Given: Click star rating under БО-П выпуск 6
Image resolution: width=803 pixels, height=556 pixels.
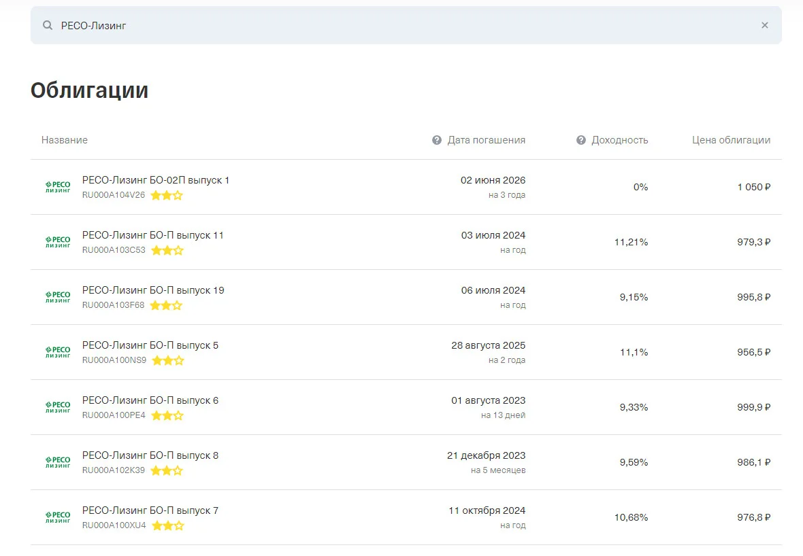Looking at the screenshot, I should tap(167, 415).
